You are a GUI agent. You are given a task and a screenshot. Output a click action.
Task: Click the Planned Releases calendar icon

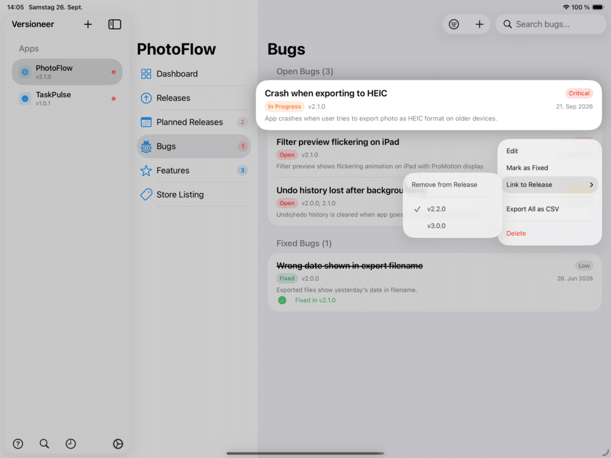146,122
